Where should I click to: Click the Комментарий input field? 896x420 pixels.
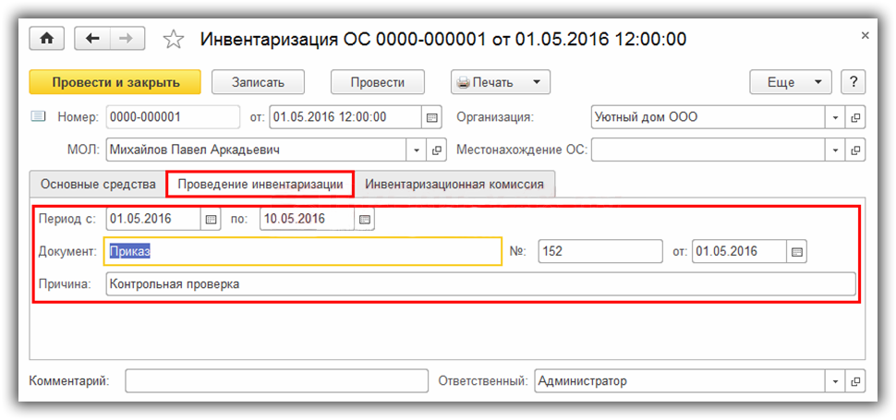pos(276,381)
